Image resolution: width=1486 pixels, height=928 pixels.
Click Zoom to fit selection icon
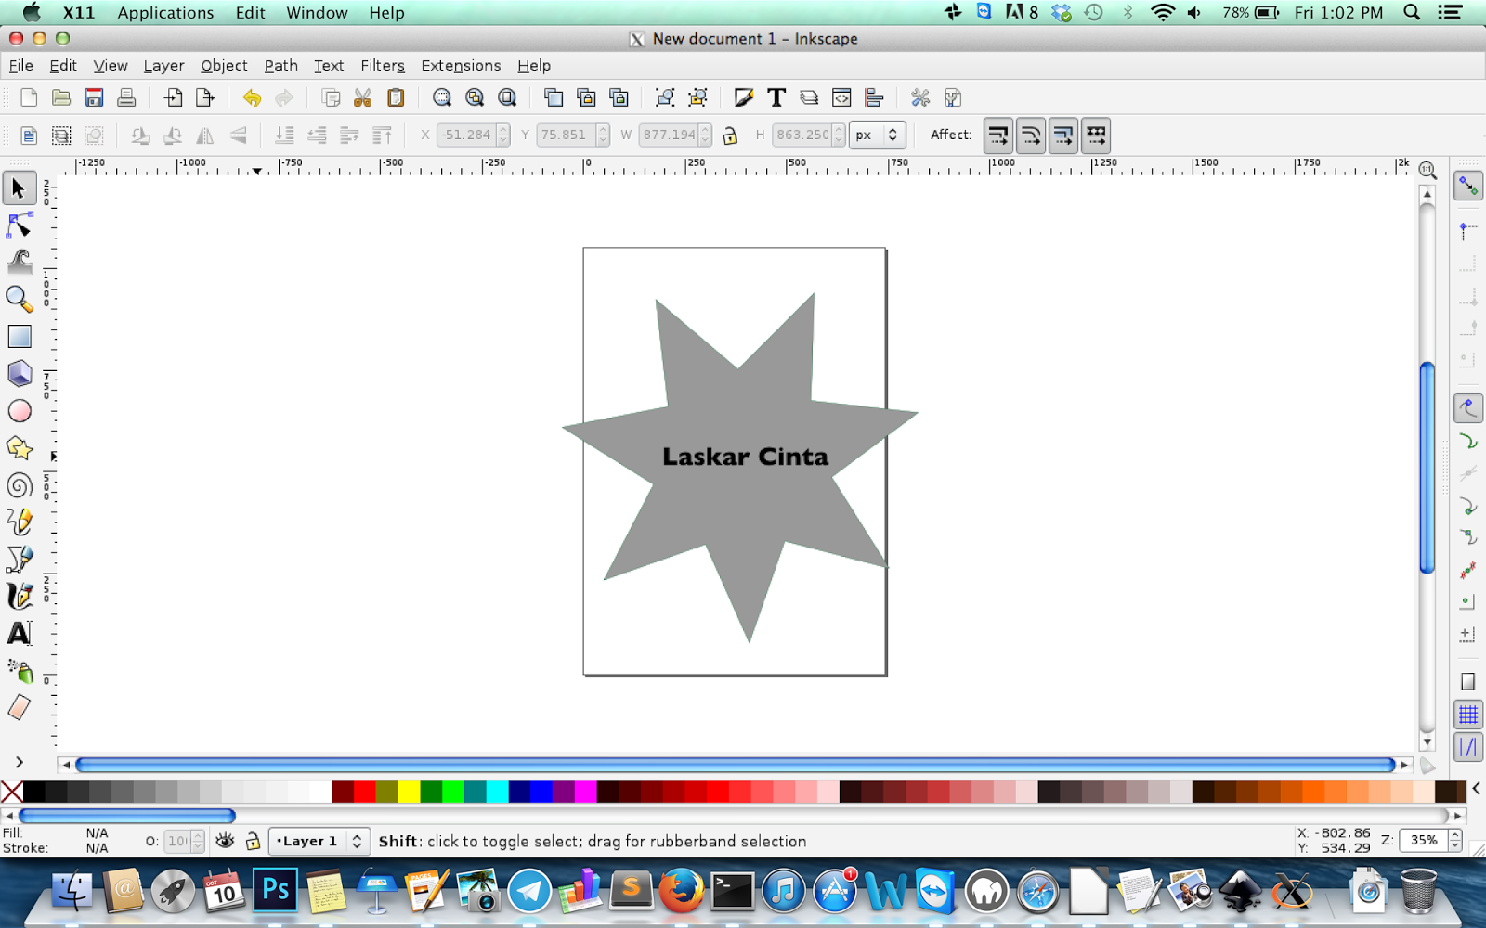click(442, 97)
